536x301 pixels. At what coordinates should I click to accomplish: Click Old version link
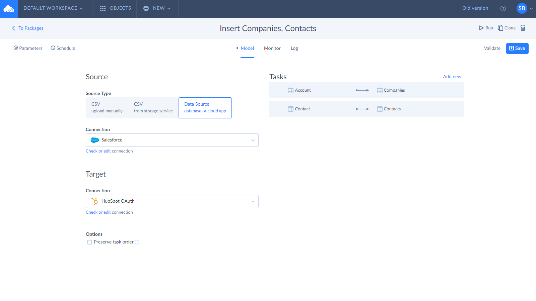(x=475, y=8)
